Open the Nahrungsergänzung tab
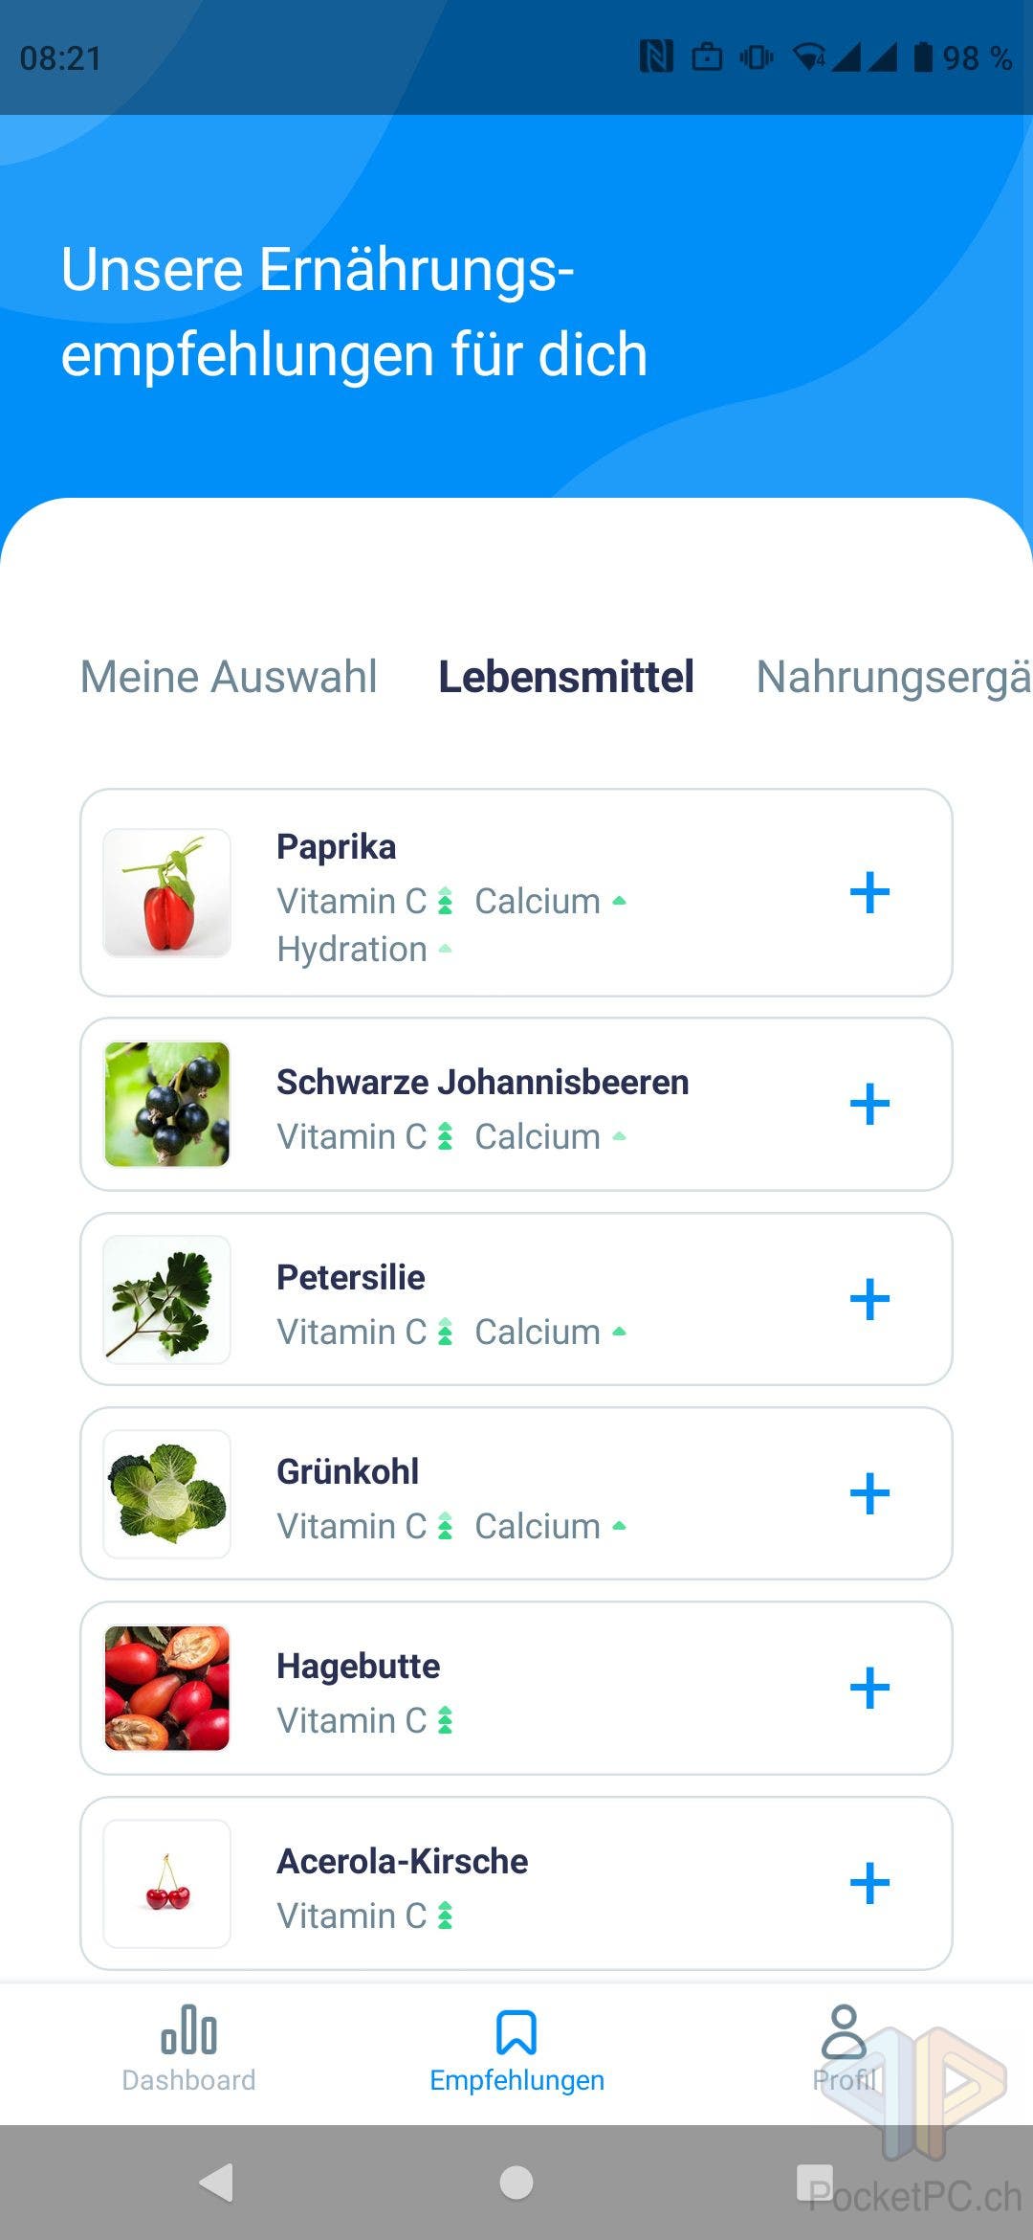Viewport: 1033px width, 2240px height. click(893, 677)
